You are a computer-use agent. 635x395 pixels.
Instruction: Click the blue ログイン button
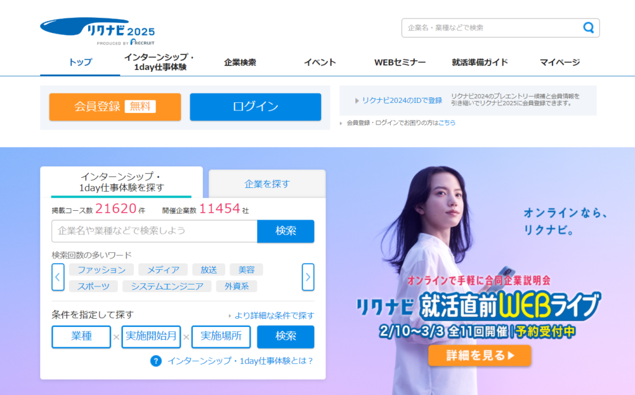(x=255, y=107)
